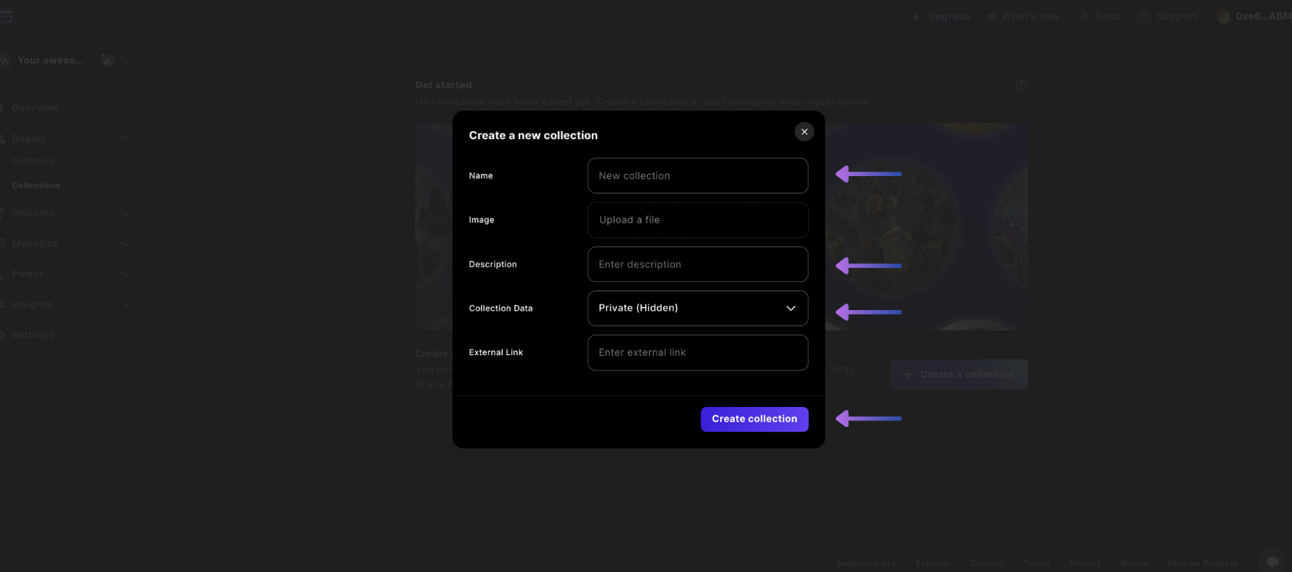Click the Support question mark icon
This screenshot has width=1292, height=572.
(1145, 16)
